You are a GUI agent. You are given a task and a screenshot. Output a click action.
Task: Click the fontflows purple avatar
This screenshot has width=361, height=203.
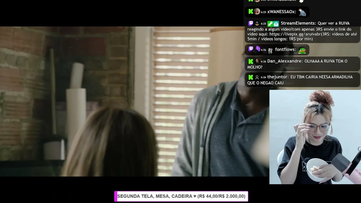point(257,49)
